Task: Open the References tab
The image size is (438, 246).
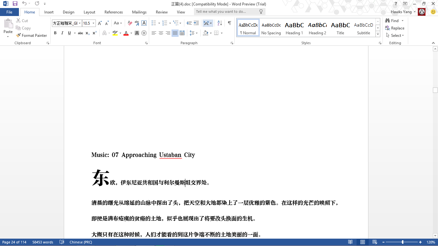Action: click(x=114, y=12)
